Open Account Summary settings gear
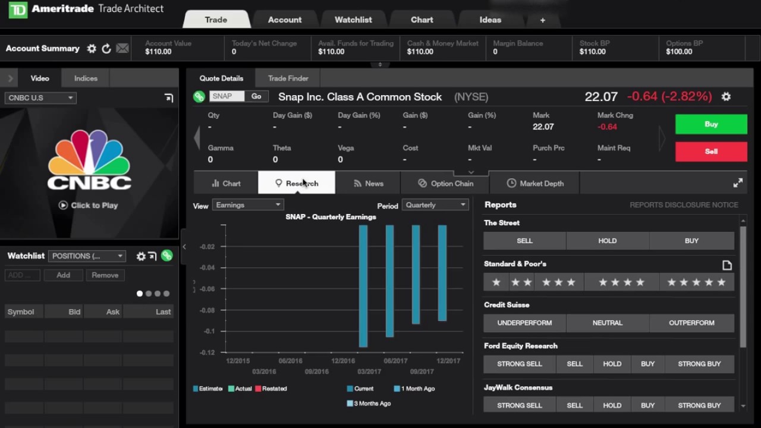761x428 pixels. click(92, 49)
